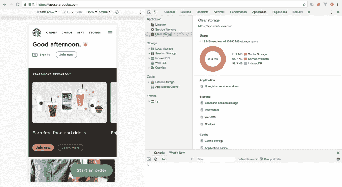Screen dimensions: 342x187
Task: Switch to the Elements tab
Action: 202,12
